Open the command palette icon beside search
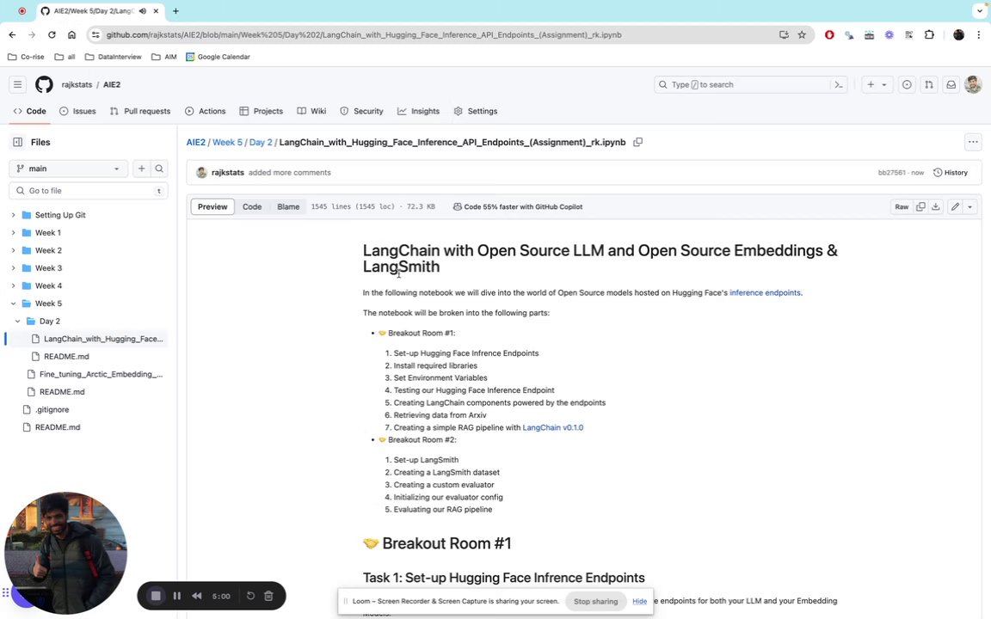The width and height of the screenshot is (991, 619). (x=839, y=84)
